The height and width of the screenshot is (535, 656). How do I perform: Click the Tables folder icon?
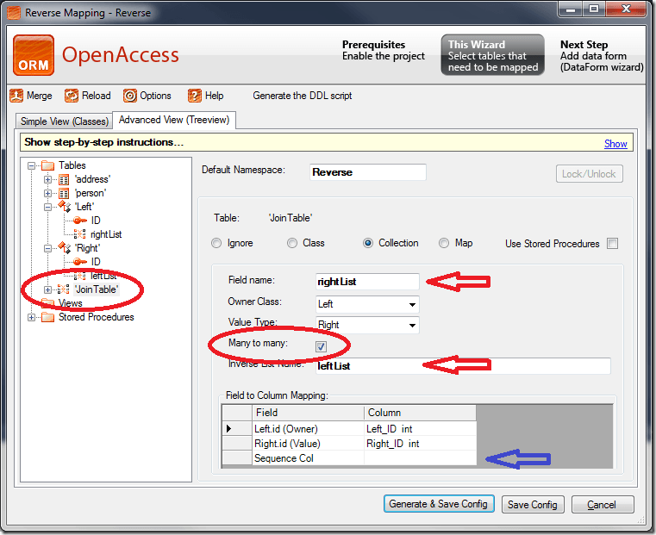[47, 165]
